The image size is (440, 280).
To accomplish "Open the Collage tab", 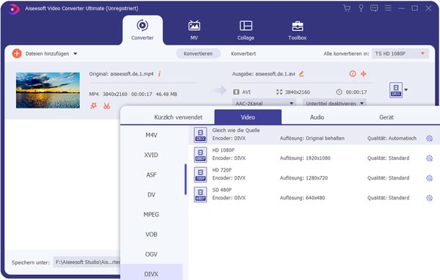I will coord(246,30).
